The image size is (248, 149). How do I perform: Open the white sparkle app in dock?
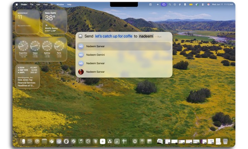[x=103, y=141]
